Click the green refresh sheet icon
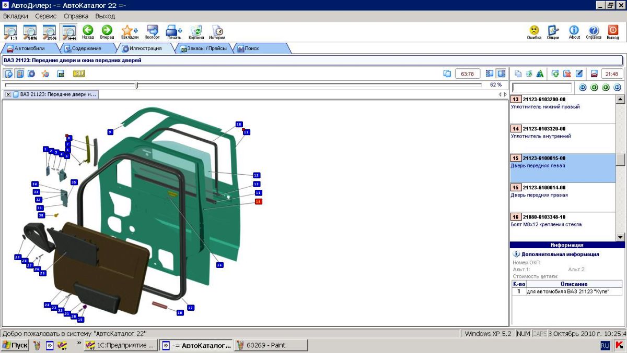 tap(529, 74)
